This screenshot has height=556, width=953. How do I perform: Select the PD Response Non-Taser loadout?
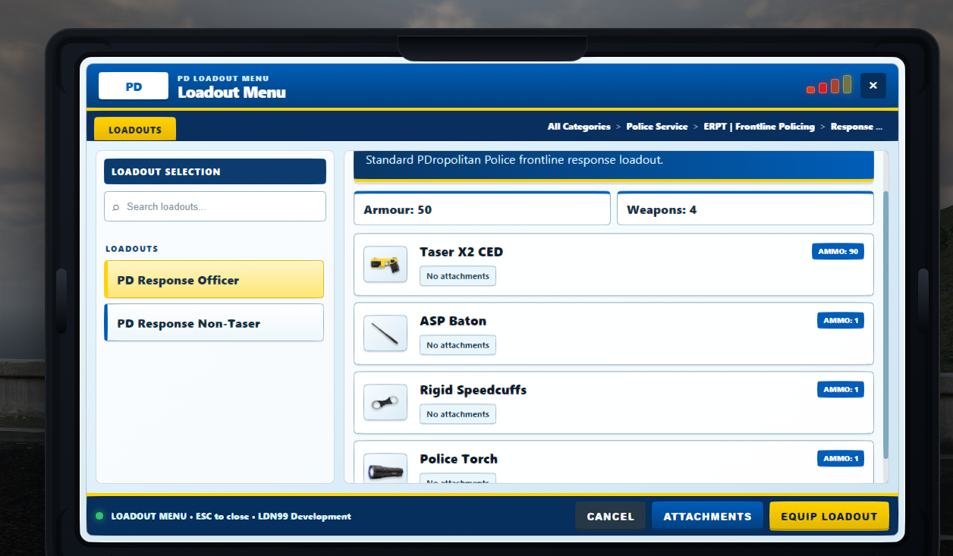tap(214, 323)
